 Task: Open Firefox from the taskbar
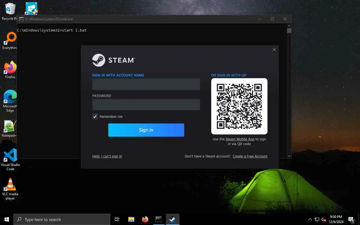[145, 219]
